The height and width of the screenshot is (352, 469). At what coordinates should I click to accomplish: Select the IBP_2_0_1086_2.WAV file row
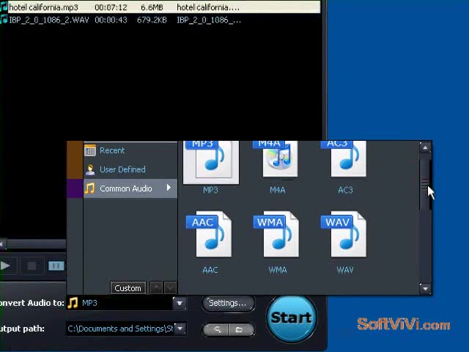point(160,20)
